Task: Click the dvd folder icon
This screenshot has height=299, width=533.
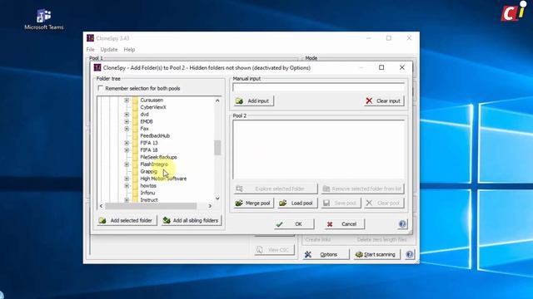Action: click(135, 115)
